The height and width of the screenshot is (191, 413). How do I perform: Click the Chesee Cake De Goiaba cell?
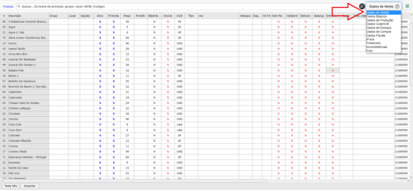pyautogui.click(x=28, y=103)
